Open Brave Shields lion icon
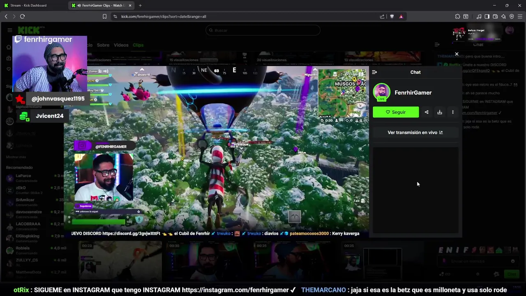This screenshot has height=296, width=526. click(392, 16)
